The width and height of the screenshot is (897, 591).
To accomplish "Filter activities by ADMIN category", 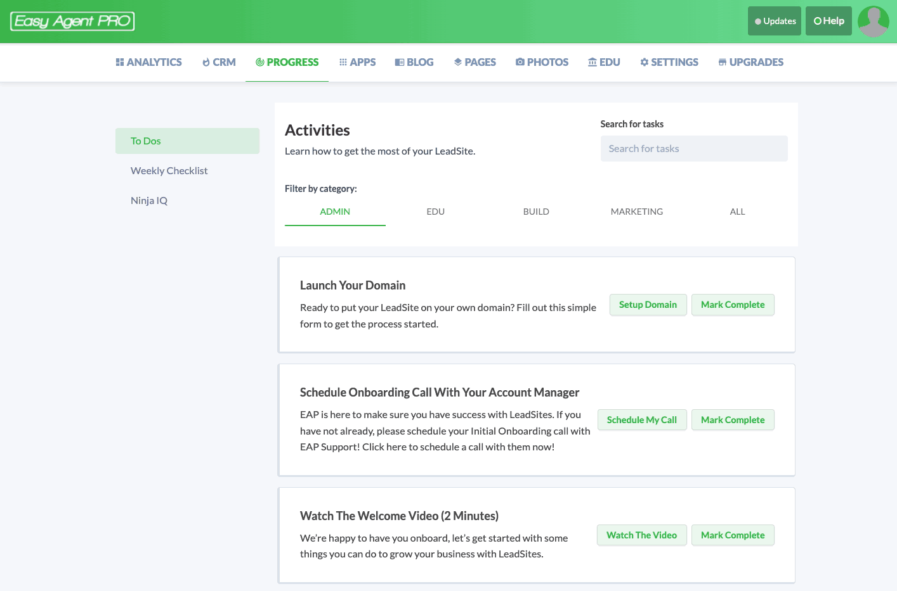I will tap(335, 212).
